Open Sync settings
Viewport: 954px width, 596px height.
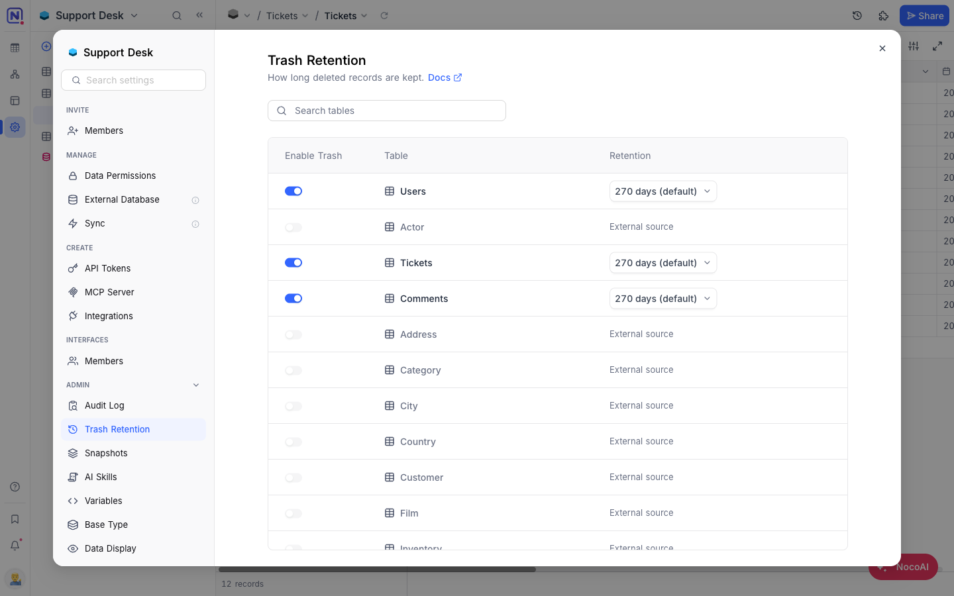click(x=133, y=223)
